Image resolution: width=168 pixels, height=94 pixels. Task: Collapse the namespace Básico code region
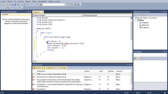pos(36,28)
